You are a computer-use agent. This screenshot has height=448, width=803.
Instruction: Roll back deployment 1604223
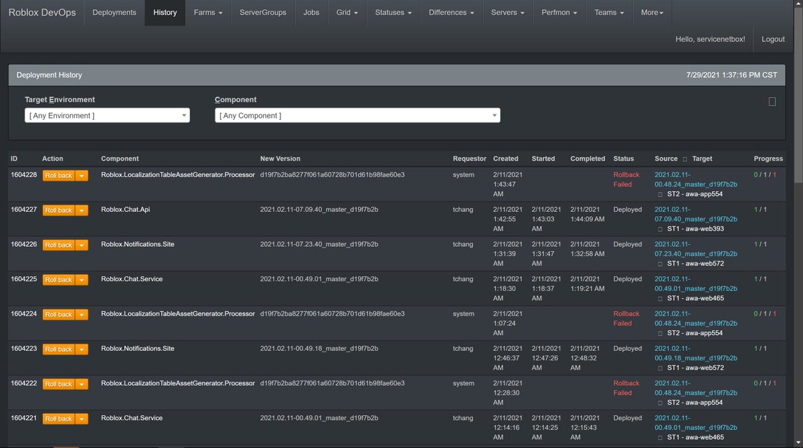pyautogui.click(x=59, y=349)
